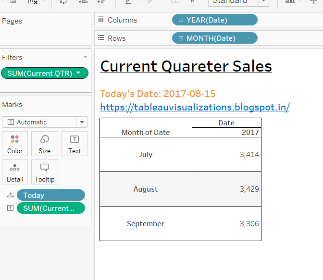Select the Today pill in Marks

tap(51, 195)
